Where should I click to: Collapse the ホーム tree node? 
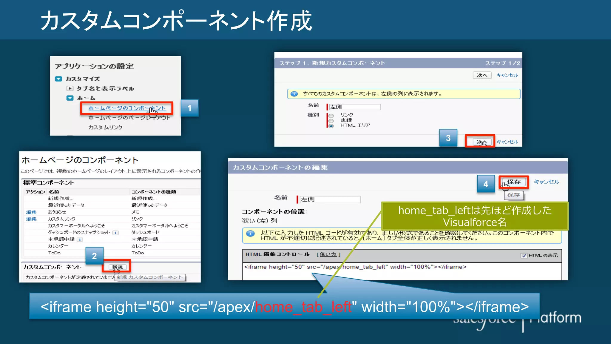(70, 98)
